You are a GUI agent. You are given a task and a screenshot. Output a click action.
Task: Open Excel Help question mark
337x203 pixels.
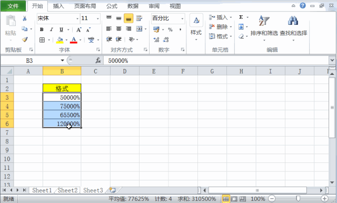point(303,6)
